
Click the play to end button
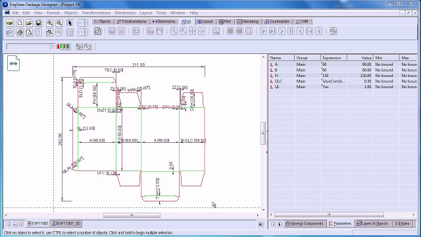click(x=272, y=31)
